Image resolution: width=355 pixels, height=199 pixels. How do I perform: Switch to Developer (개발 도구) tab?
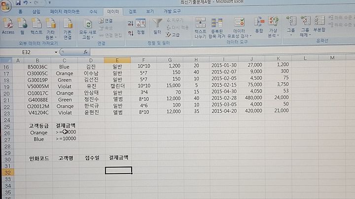point(172,11)
